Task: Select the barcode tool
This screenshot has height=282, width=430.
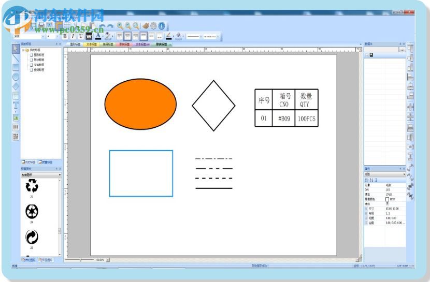Action: click(16, 127)
